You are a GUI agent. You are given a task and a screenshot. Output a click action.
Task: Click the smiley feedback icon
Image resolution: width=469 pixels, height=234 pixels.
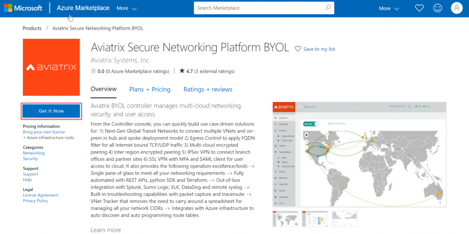pyautogui.click(x=437, y=8)
